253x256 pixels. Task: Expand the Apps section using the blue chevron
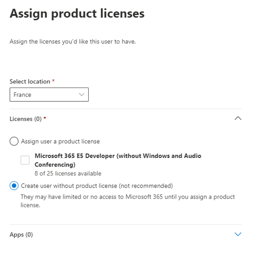238,234
